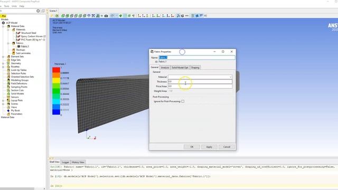Click the Shell View tab
This screenshot has width=338, height=190.
point(54,162)
